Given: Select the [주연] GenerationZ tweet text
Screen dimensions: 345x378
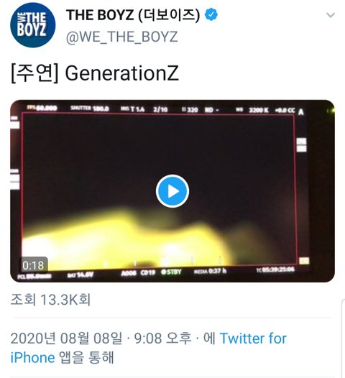Looking at the screenshot, I should (95, 73).
